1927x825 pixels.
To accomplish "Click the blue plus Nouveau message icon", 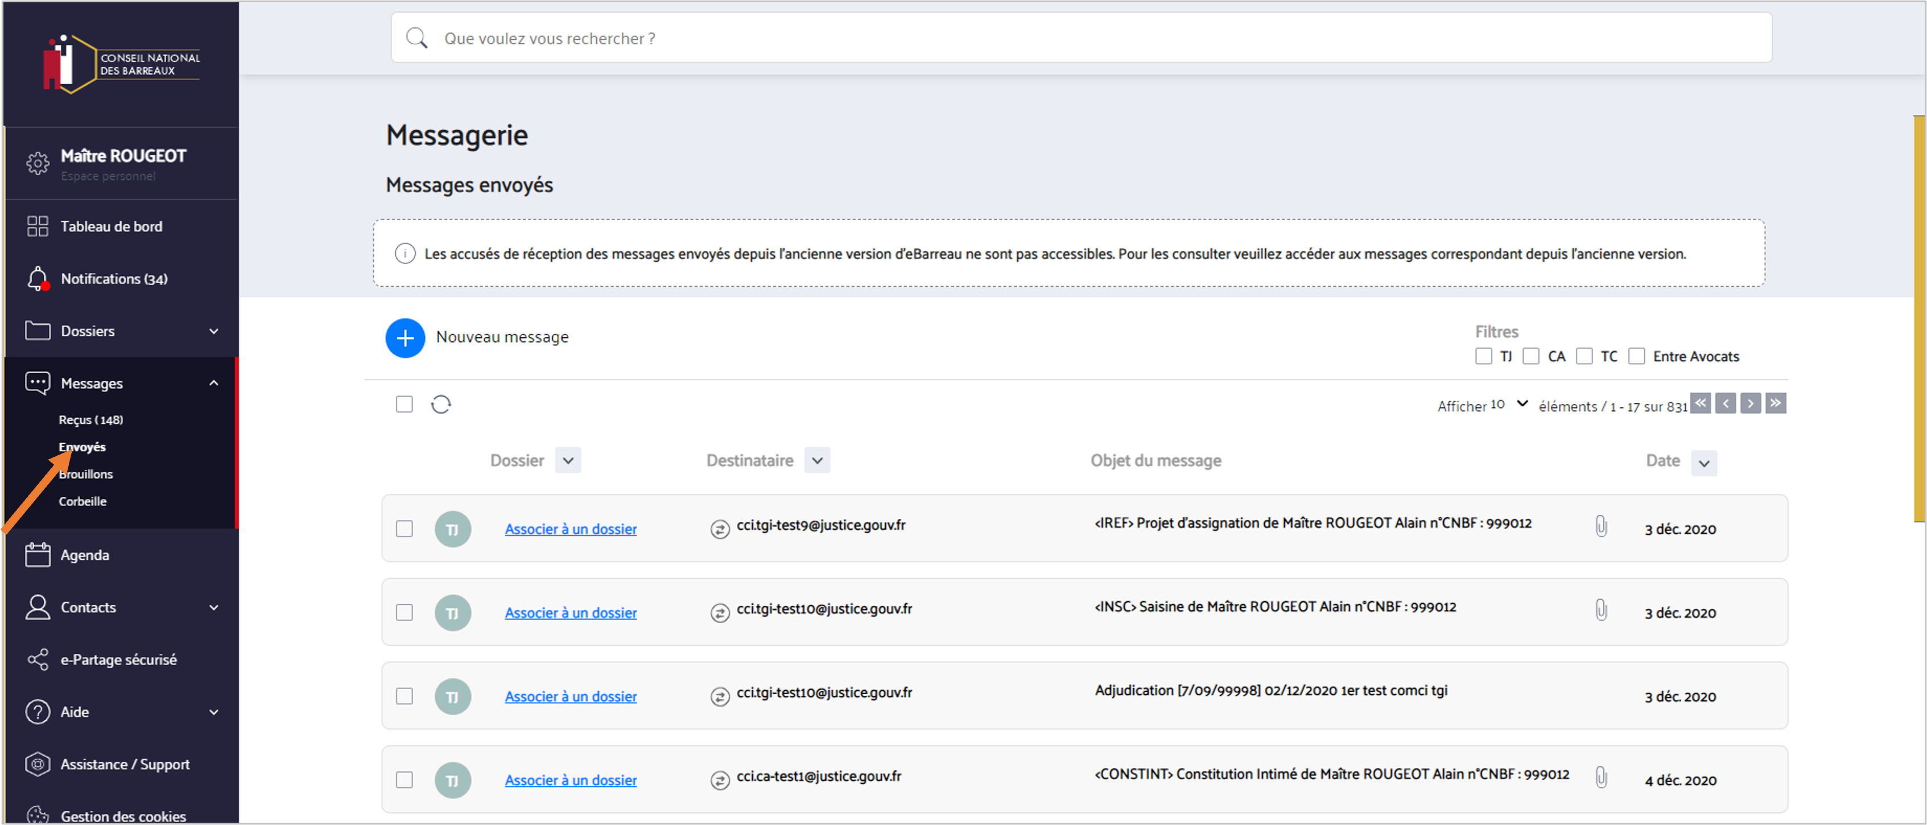I will pos(405,338).
